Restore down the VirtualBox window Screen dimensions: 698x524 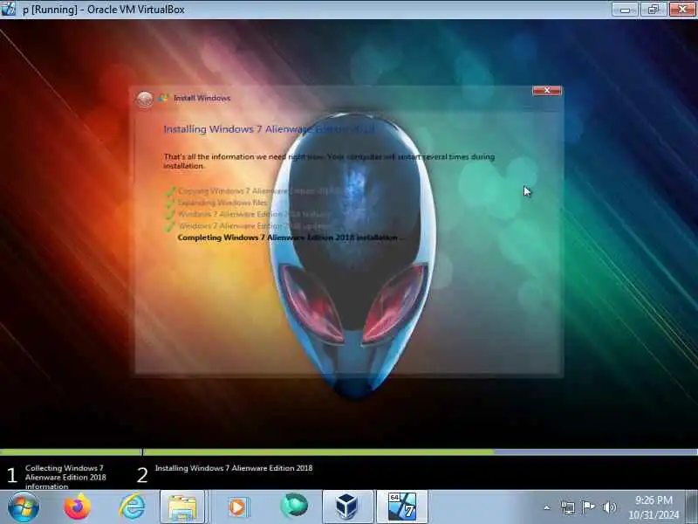coord(654,10)
